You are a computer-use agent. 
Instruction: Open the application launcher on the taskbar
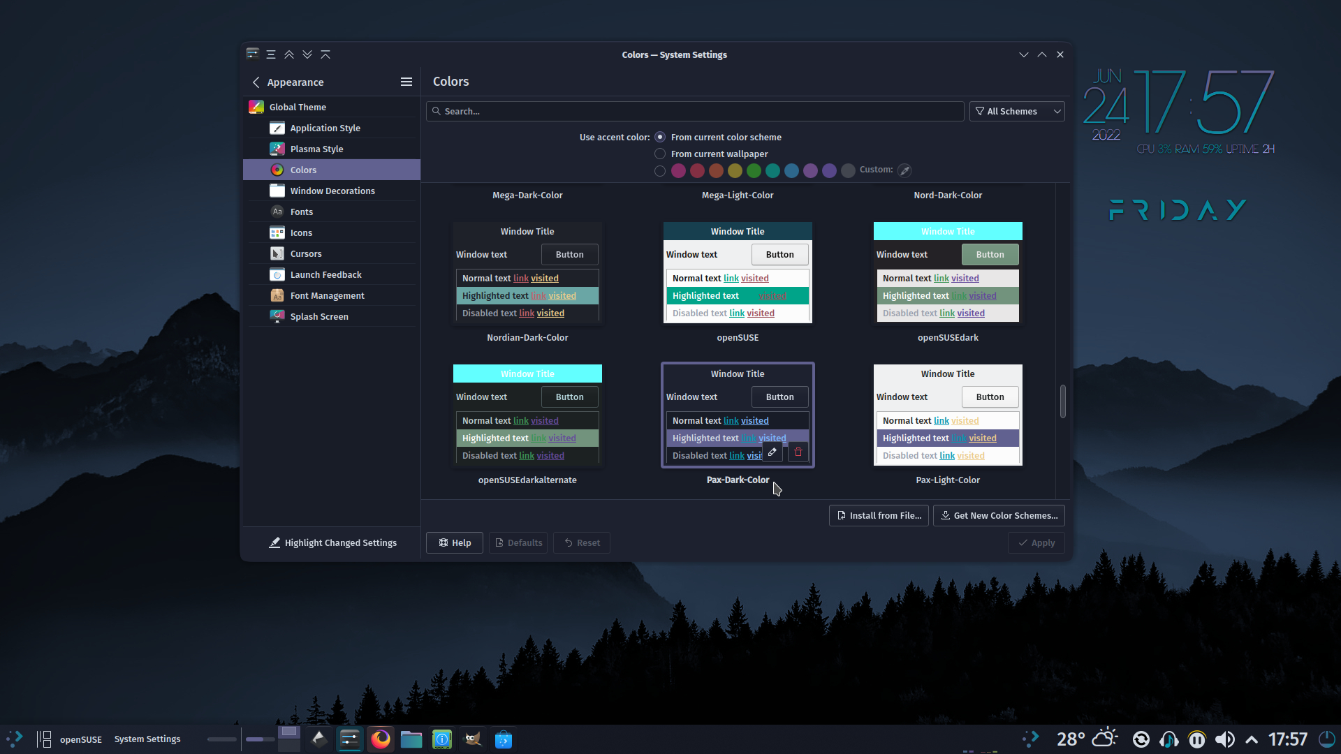14,739
